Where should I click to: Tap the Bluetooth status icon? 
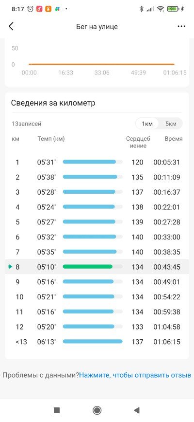(141, 9)
